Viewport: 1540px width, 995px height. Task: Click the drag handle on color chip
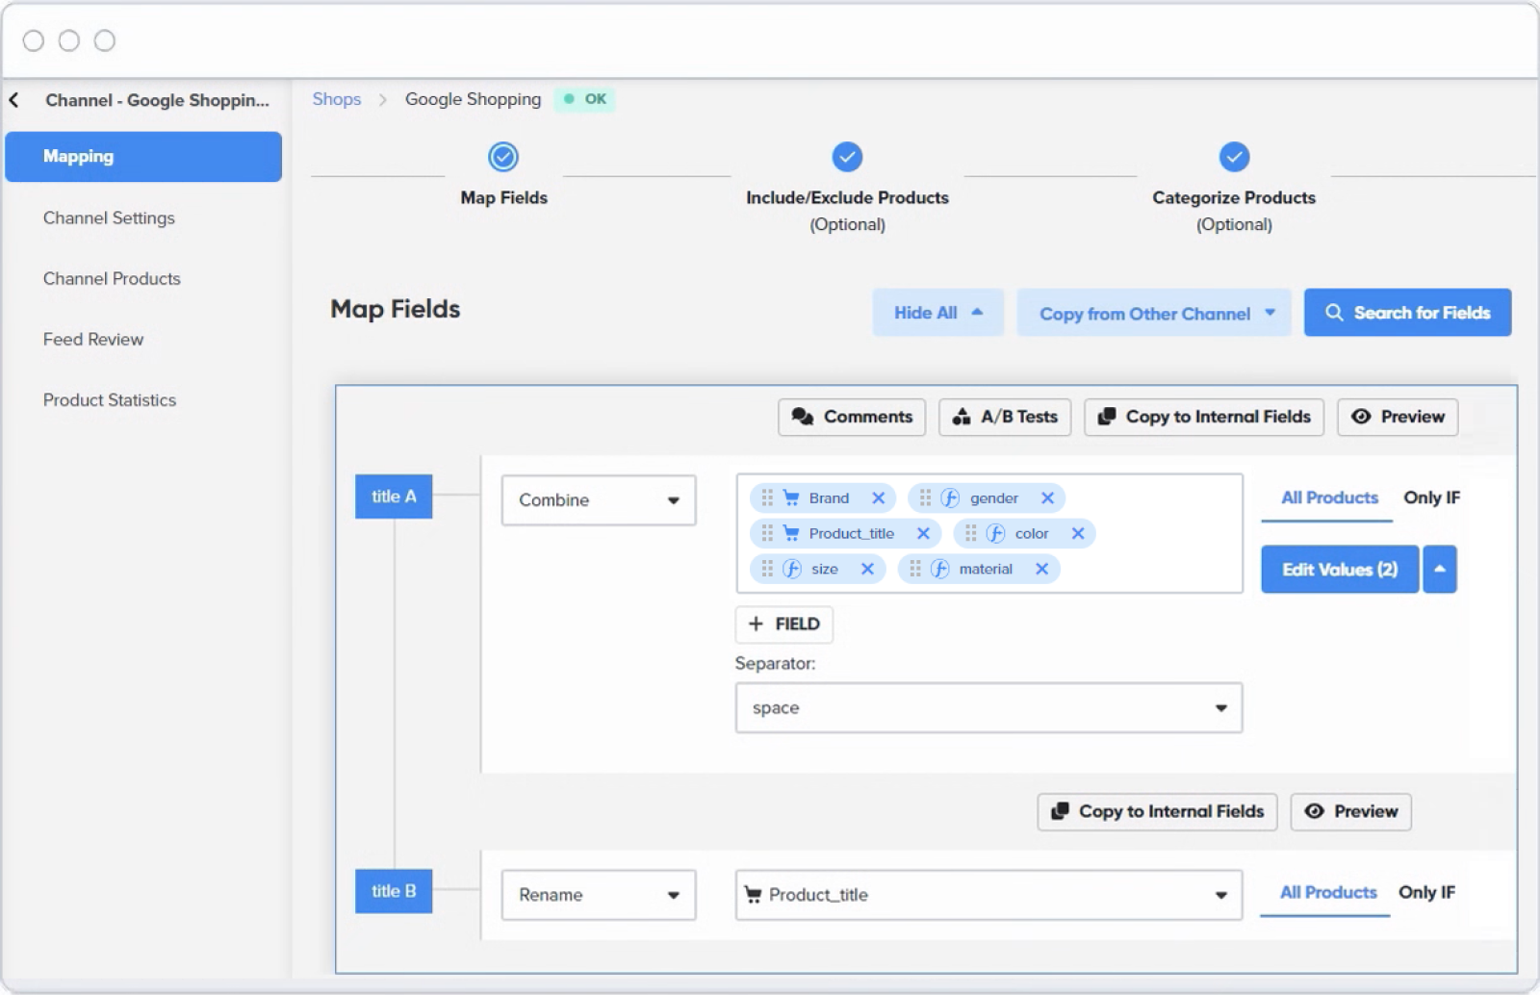pos(970,533)
